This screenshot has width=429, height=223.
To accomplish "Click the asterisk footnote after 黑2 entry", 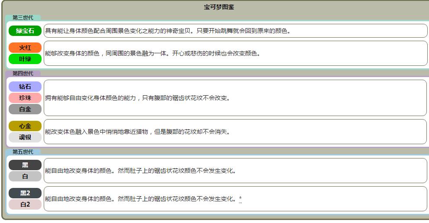I will (x=240, y=198).
